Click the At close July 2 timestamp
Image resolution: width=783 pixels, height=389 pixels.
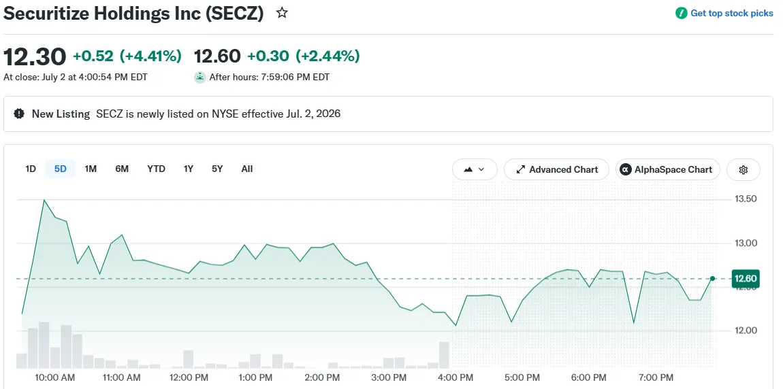point(76,78)
